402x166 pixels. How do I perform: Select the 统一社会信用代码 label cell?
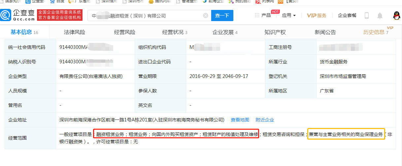[30, 47]
